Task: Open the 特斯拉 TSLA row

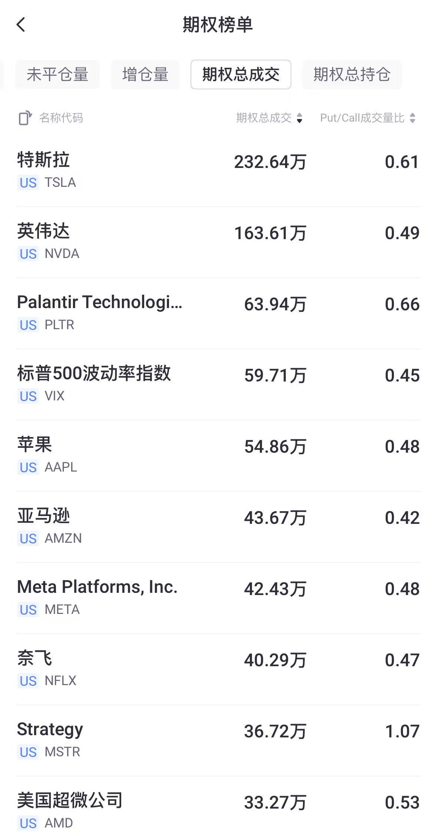Action: (218, 171)
